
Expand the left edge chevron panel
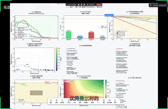(2, 91)
